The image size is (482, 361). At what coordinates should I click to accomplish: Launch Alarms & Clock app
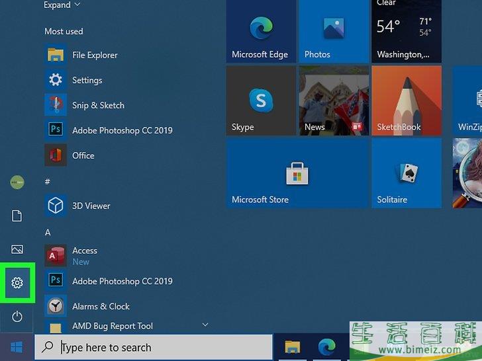pyautogui.click(x=101, y=306)
